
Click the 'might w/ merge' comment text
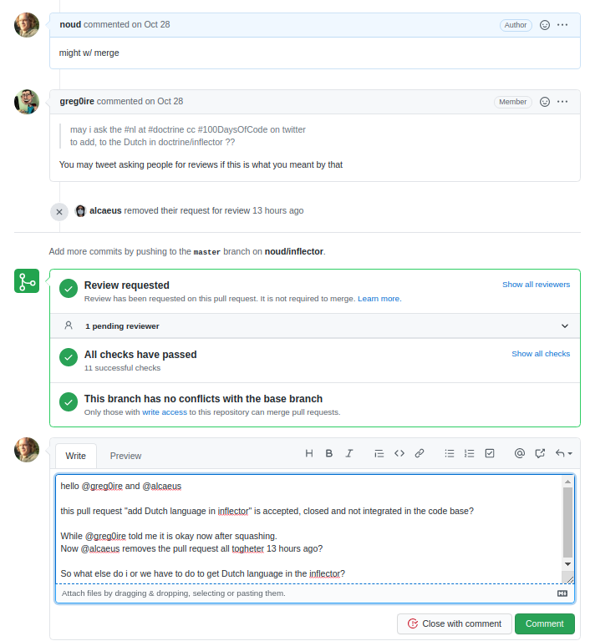(x=89, y=53)
